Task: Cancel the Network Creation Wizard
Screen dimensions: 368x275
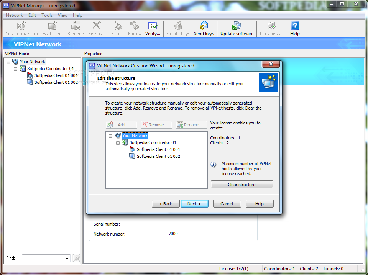Action: point(227,204)
